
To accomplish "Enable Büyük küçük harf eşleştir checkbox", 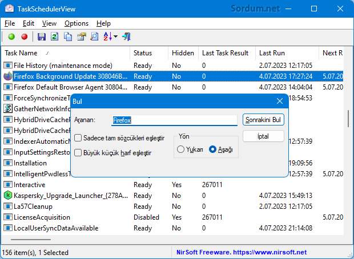I will 78,153.
